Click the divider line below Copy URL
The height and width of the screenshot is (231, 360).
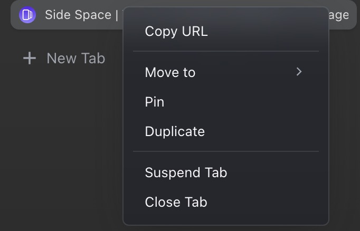[x=226, y=51]
